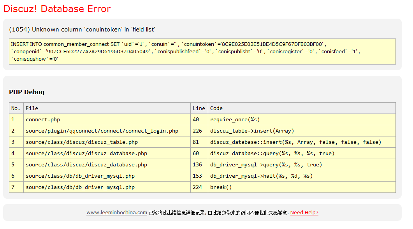Viewport: 413px width, 229px height.
Task: Select the connect.php file cell
Action: tap(107, 119)
